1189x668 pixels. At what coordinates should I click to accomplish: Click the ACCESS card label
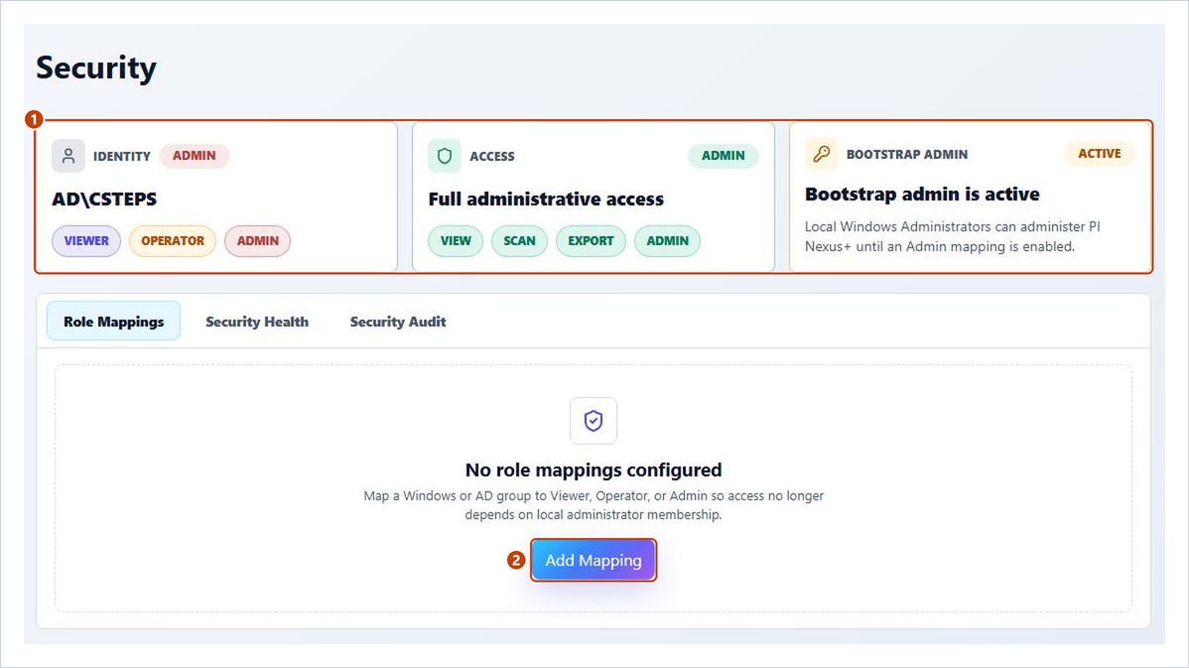coord(492,156)
